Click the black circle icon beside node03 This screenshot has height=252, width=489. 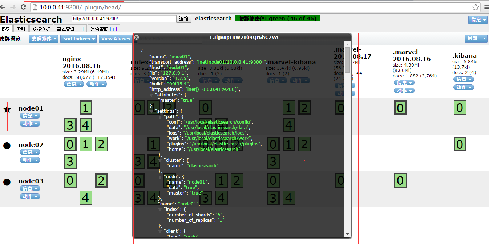[x=7, y=182]
